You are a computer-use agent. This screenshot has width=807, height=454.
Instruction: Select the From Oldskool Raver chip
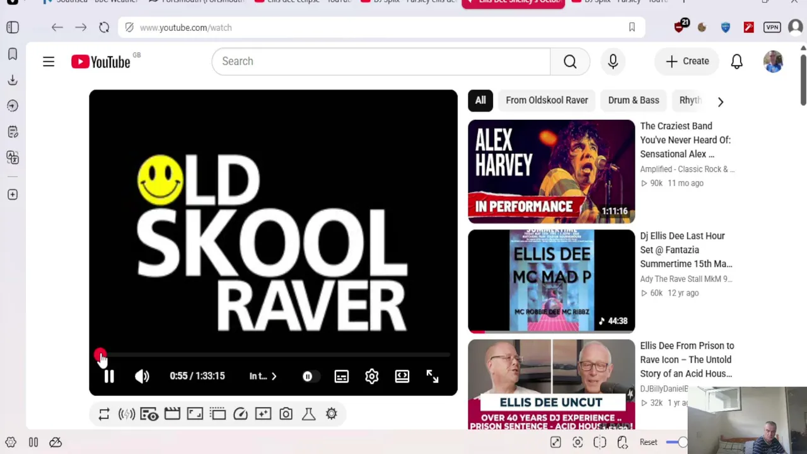(x=547, y=100)
